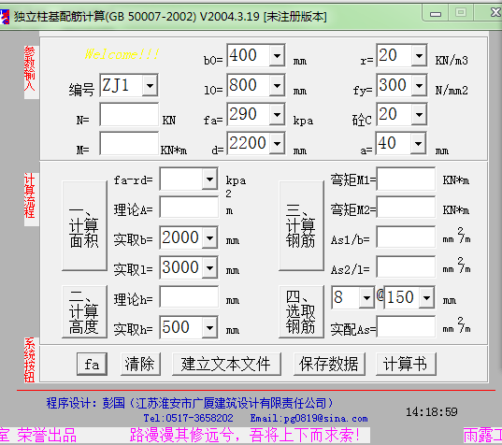Click the 建立文本文件 button
The image size is (502, 445).
(x=226, y=365)
